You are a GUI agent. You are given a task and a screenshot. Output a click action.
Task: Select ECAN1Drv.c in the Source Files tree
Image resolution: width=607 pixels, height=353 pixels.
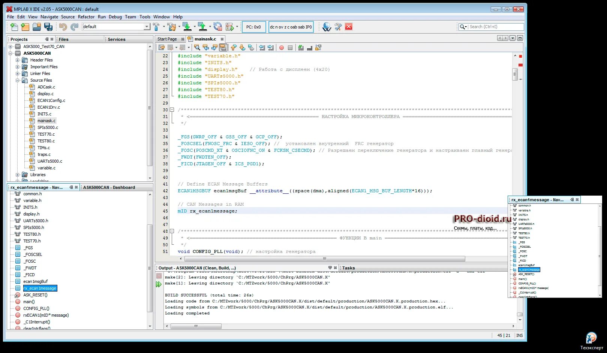point(48,107)
